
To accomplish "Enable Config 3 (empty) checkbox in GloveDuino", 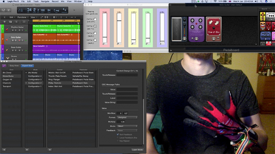I will pos(95,33).
